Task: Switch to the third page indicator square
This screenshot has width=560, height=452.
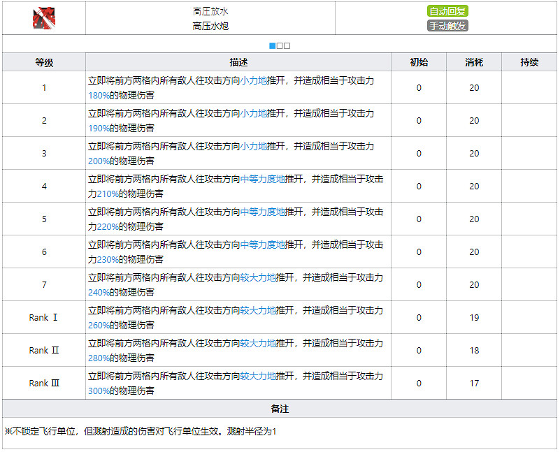Action: click(x=287, y=46)
